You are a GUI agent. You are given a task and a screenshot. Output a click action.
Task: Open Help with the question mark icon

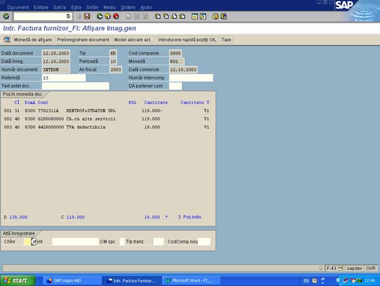(x=215, y=17)
